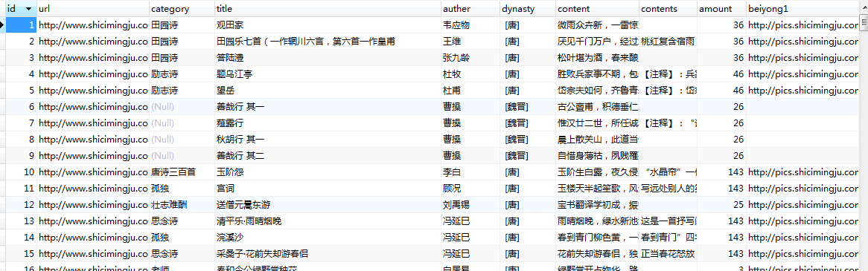
Task: Select the title cell 善哉行 其二
Action: [x=328, y=155]
